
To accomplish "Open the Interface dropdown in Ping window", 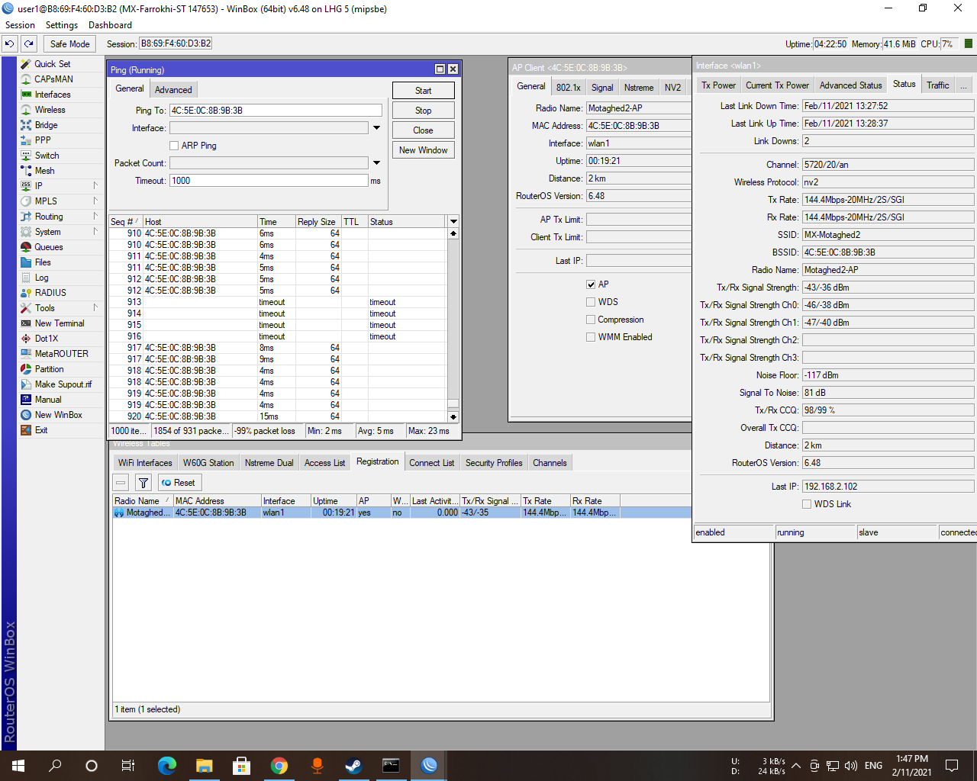I will click(376, 127).
